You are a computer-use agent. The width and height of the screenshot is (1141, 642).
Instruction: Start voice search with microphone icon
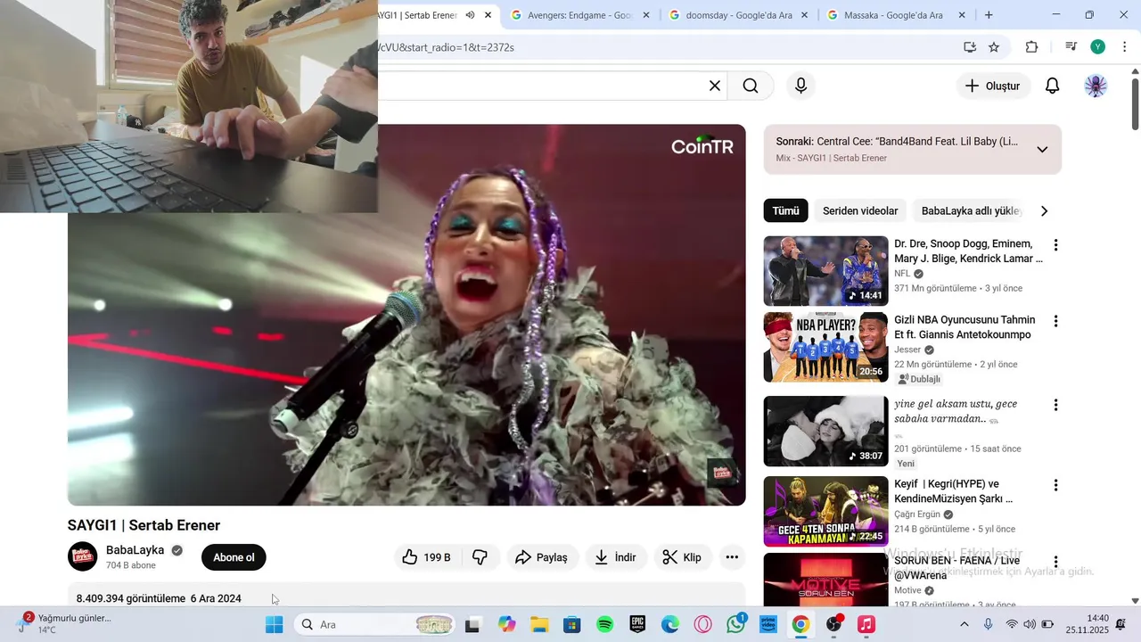(800, 86)
